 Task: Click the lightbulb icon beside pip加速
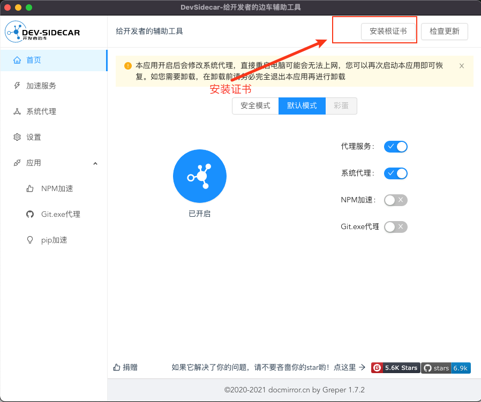(x=30, y=240)
